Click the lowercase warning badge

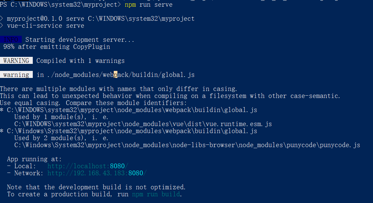click(16, 75)
